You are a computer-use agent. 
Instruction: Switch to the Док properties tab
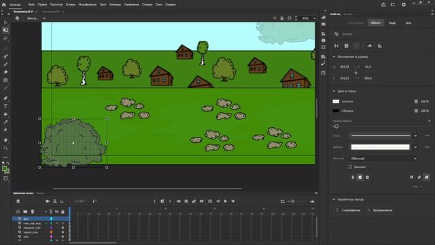click(408, 22)
